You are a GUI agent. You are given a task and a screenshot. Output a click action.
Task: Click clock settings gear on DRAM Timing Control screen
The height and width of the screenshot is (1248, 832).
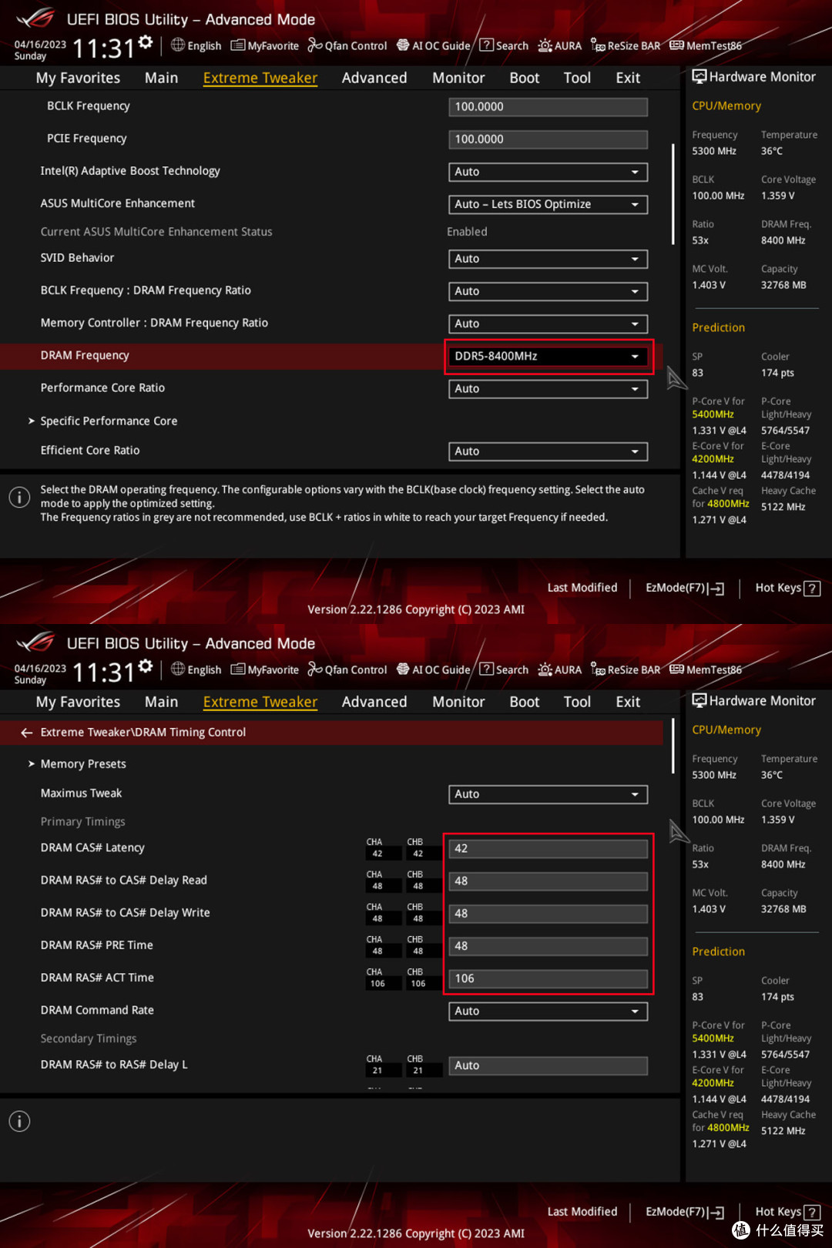(x=146, y=666)
